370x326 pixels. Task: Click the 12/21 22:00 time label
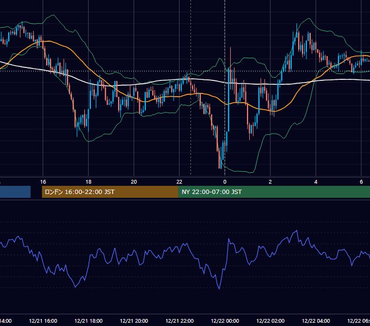coord(180,321)
